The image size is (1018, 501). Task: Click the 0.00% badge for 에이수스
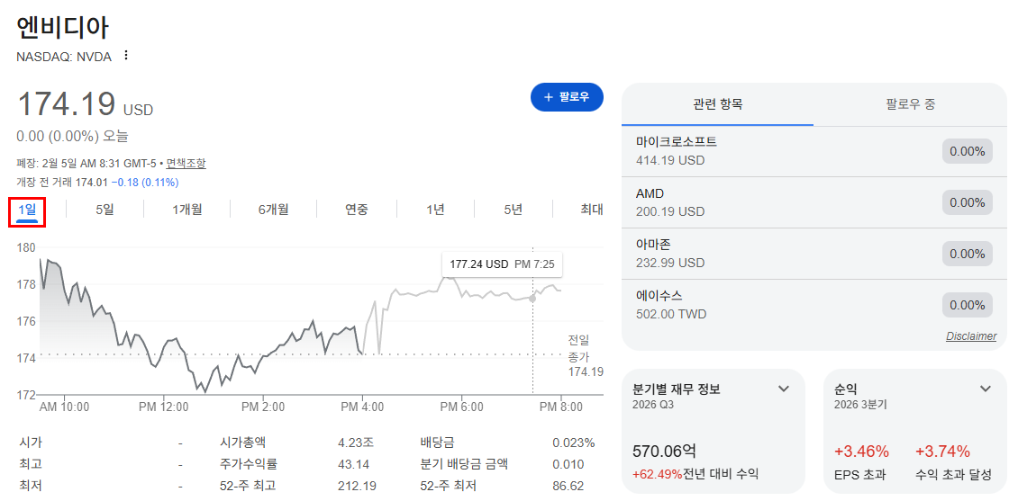click(968, 305)
